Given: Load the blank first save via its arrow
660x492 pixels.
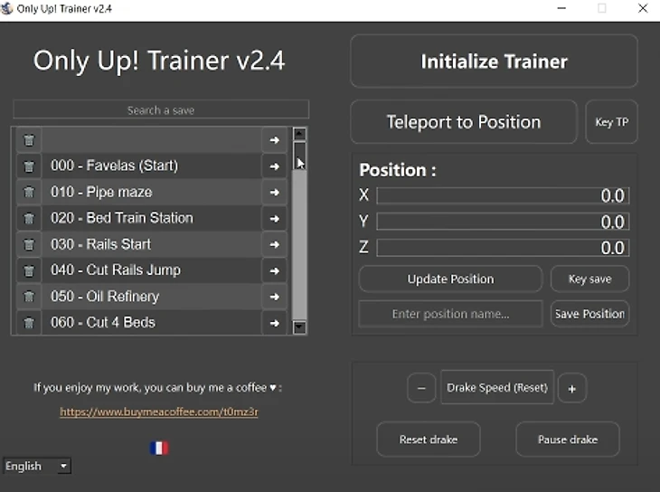Looking at the screenshot, I should pyautogui.click(x=275, y=140).
